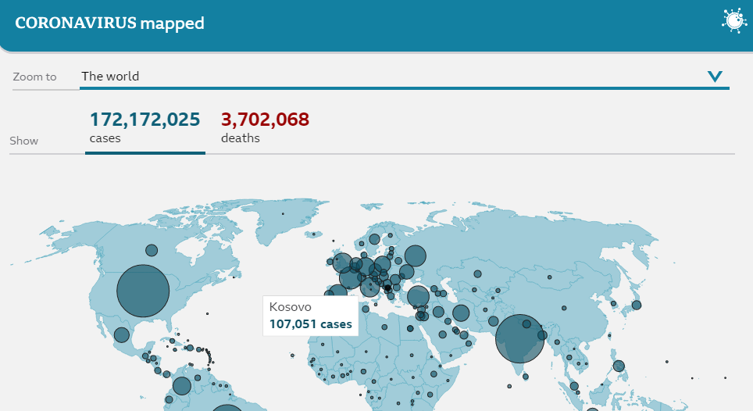Click the Japan case bubble
Image resolution: width=753 pixels, height=411 pixels.
pos(637,305)
